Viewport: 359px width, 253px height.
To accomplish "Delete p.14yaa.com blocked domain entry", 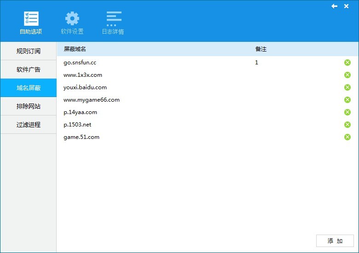I will (x=347, y=112).
